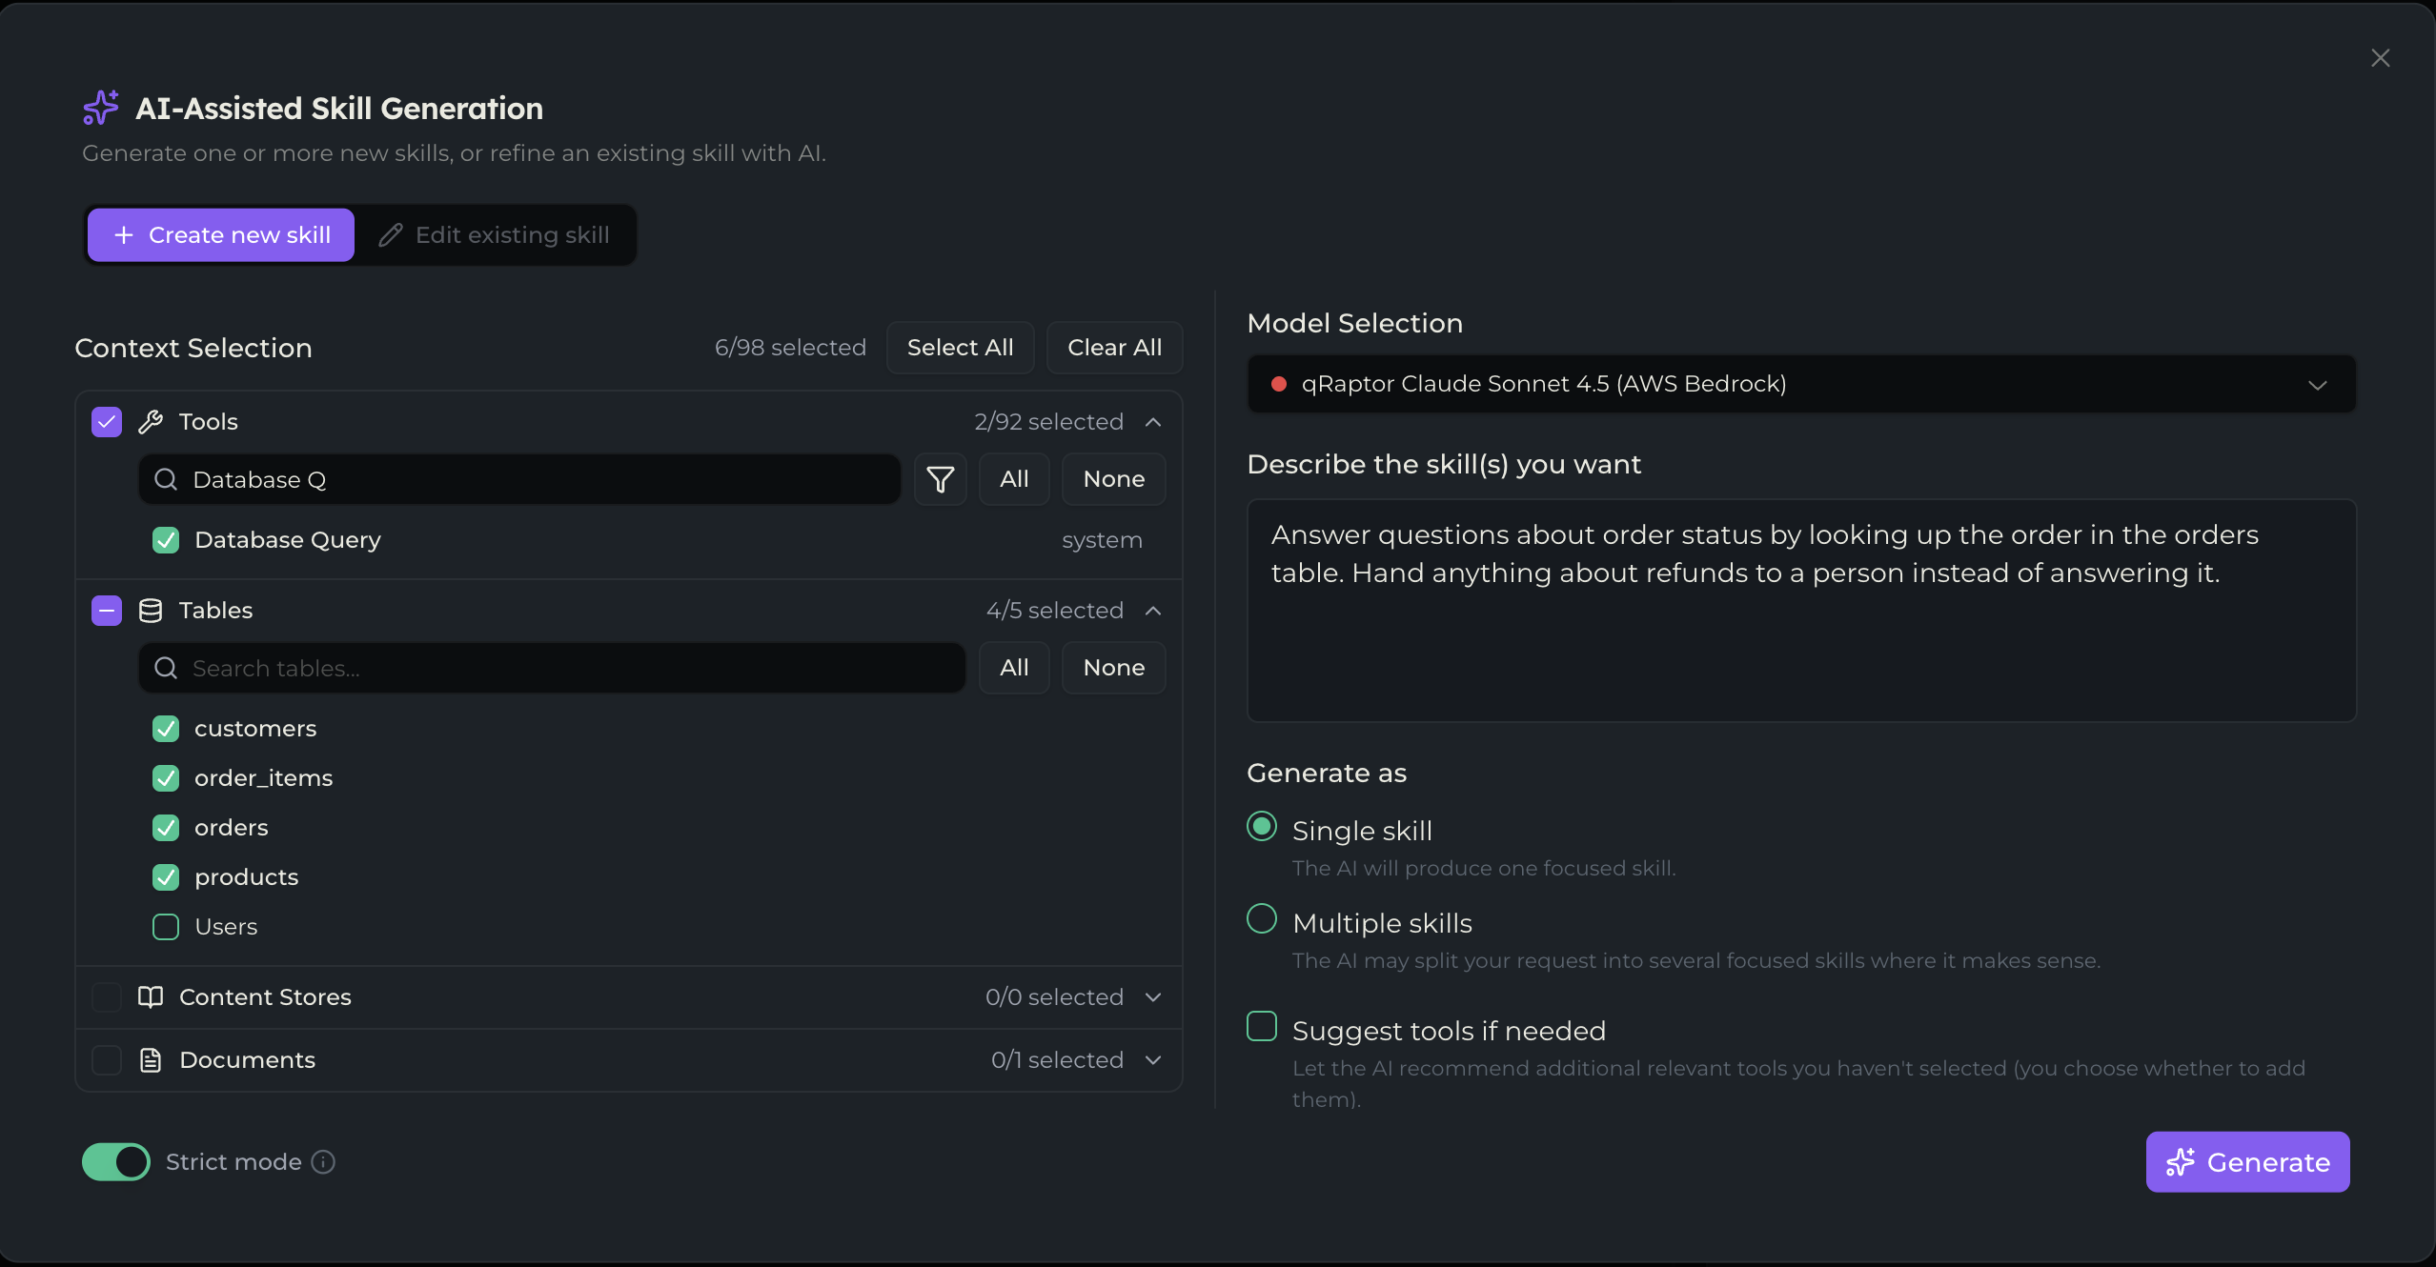Viewport: 2436px width, 1267px height.
Task: Click None button in Tools section
Action: click(1113, 479)
